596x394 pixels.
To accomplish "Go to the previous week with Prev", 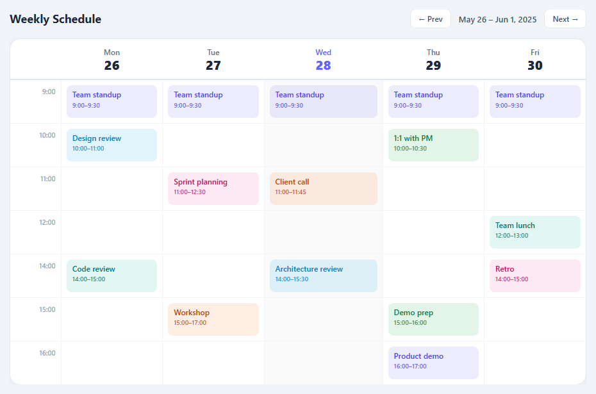I will pos(430,19).
